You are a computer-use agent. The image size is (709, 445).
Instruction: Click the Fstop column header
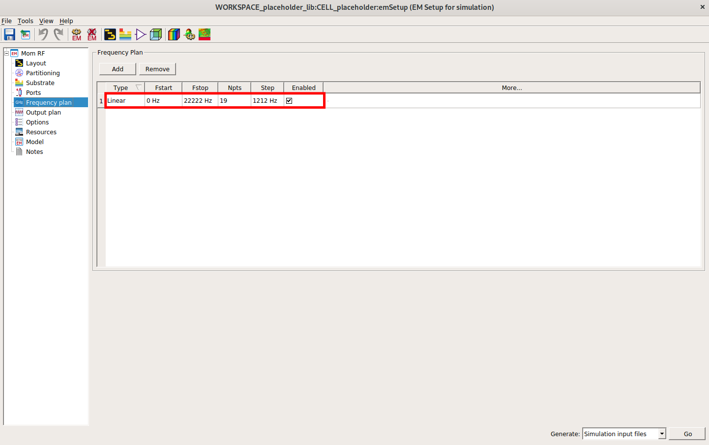[x=200, y=88]
